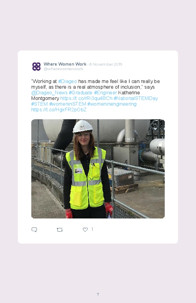Open the #NationalSTEMDay hashtag

(136, 98)
